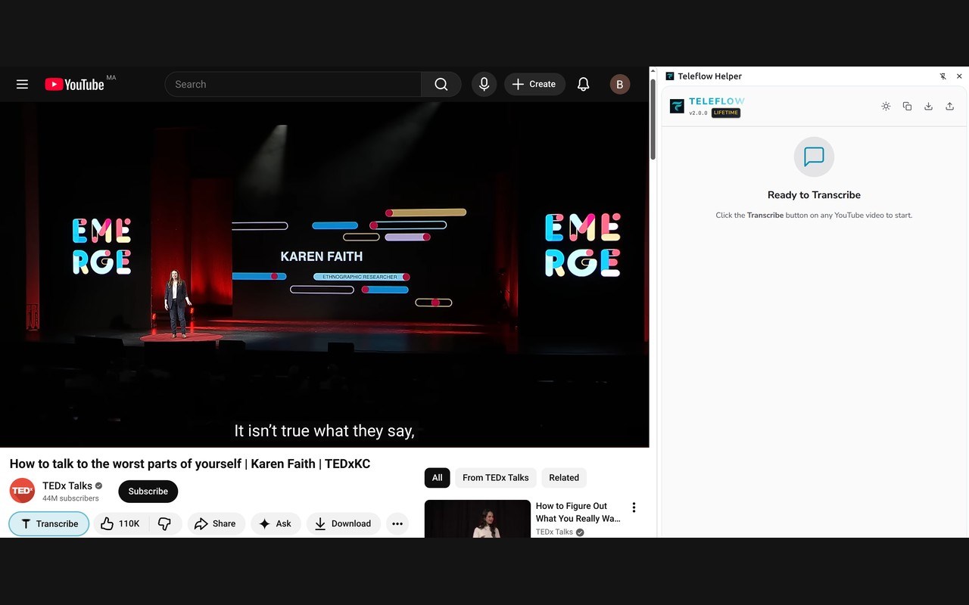
Task: Select the From TEDx Talks chip
Action: (496, 478)
